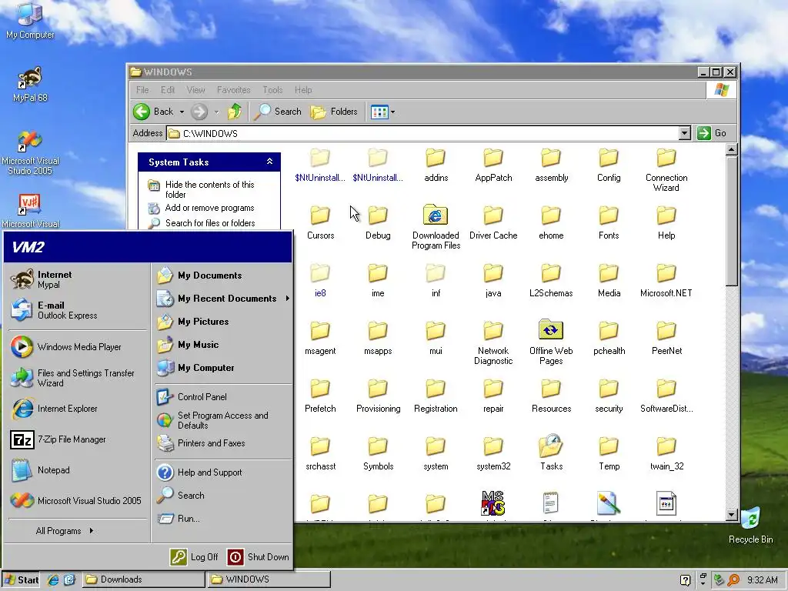Image resolution: width=788 pixels, height=591 pixels.
Task: Click the Back toolbar button
Action: point(153,112)
